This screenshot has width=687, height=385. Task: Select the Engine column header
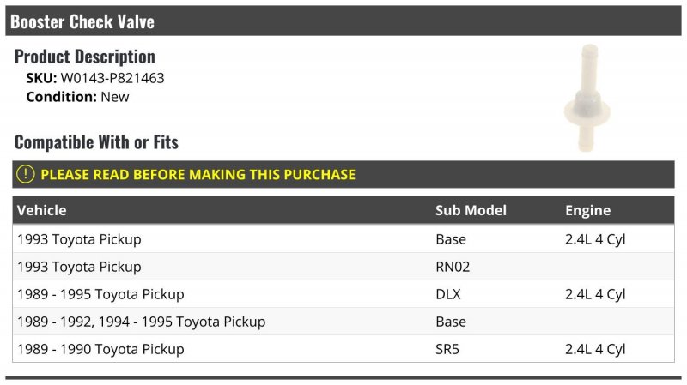click(x=587, y=210)
